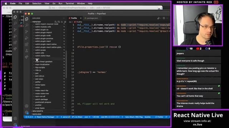Image resolution: width=229 pixels, height=128 pixels.
Task: Open Selection menu
Action: pyautogui.click(x=37, y=4)
